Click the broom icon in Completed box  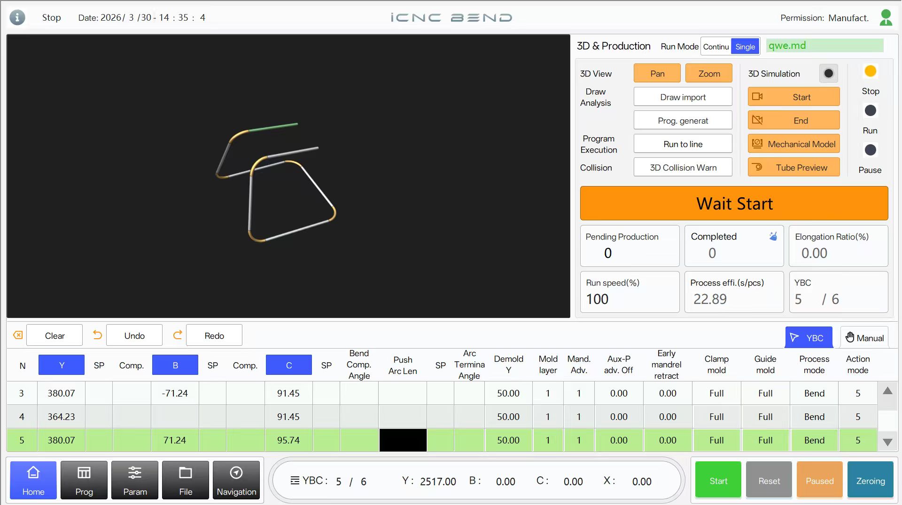pyautogui.click(x=773, y=236)
